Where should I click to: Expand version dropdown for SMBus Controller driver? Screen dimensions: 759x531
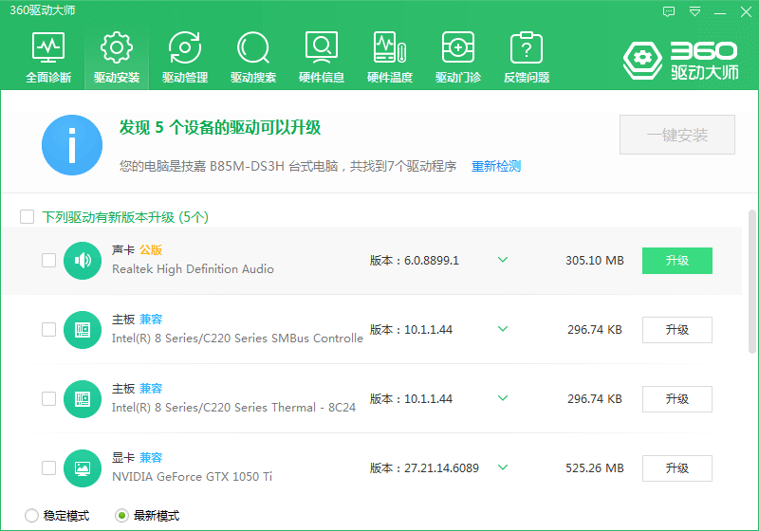pyautogui.click(x=503, y=329)
